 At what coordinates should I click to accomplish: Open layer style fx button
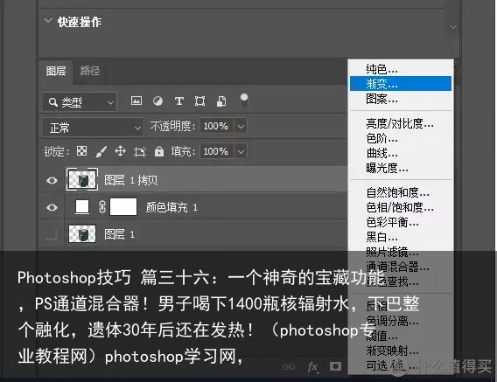coord(313,367)
